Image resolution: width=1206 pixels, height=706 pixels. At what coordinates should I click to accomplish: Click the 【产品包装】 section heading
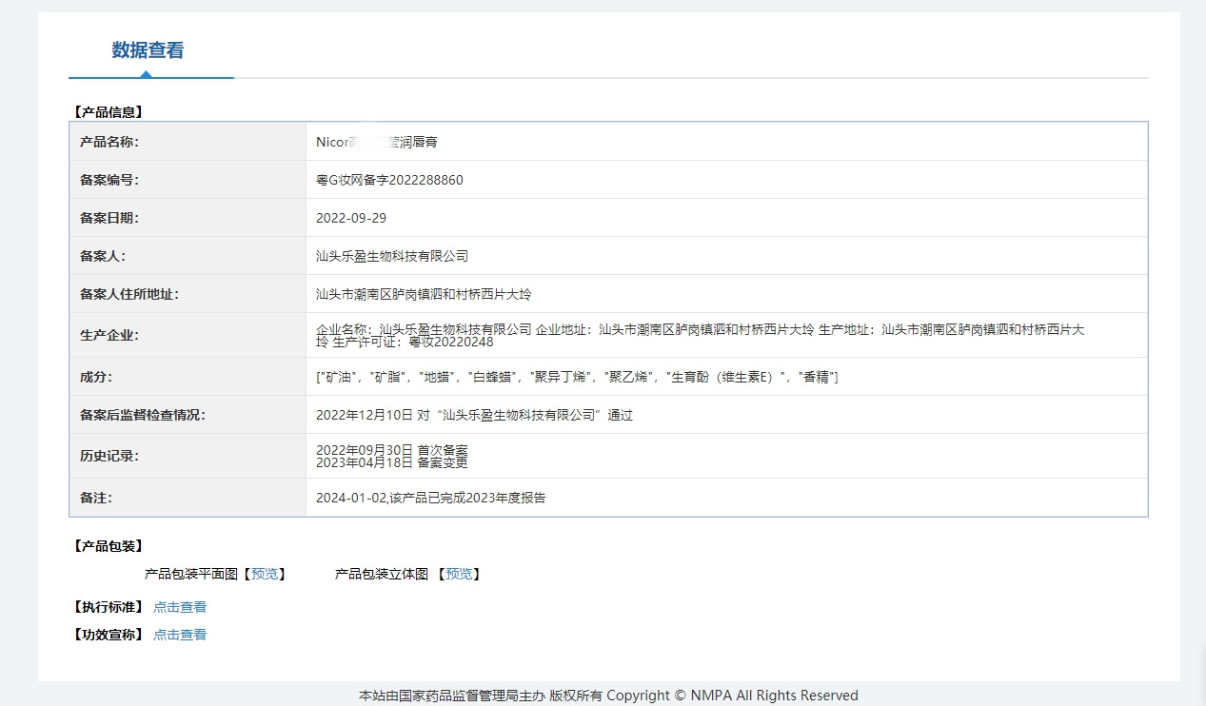[x=108, y=546]
